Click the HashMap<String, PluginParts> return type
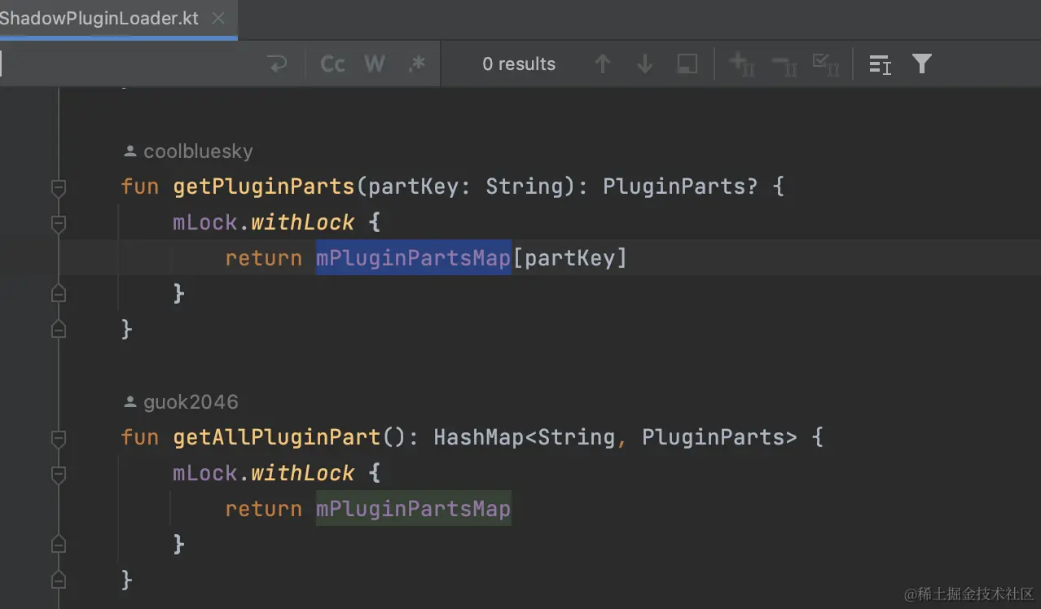This screenshot has width=1041, height=609. [x=615, y=437]
